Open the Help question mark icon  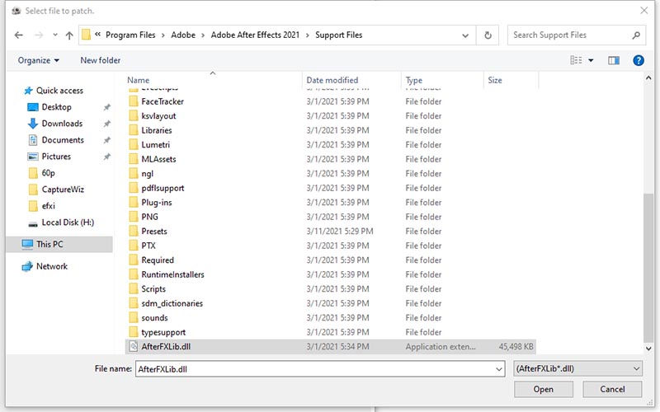point(638,60)
